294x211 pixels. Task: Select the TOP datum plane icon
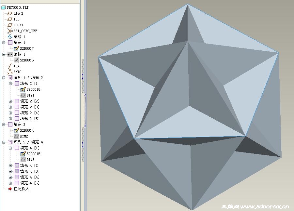point(10,19)
